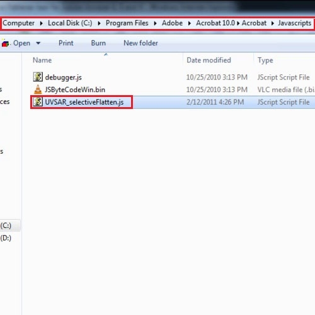Click the UVSAR_selectiveFlatten.js script icon
The height and width of the screenshot is (315, 315).
[38, 102]
